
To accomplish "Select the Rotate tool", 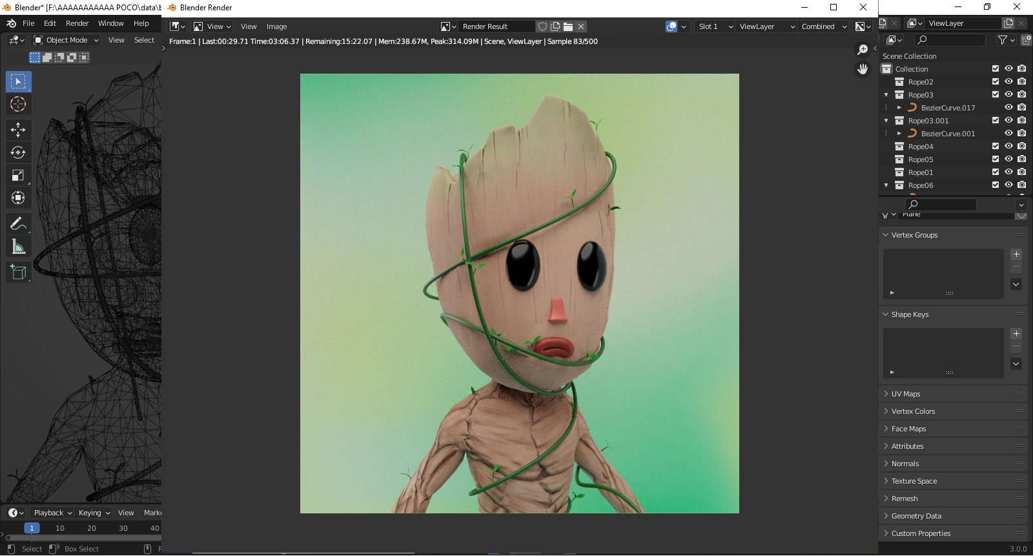I will [18, 152].
